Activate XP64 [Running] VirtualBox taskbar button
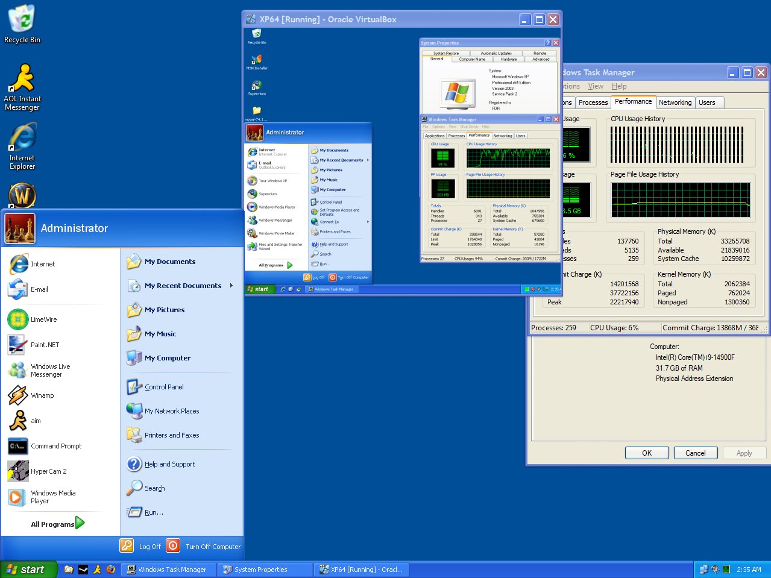771x578 pixels. click(x=361, y=570)
